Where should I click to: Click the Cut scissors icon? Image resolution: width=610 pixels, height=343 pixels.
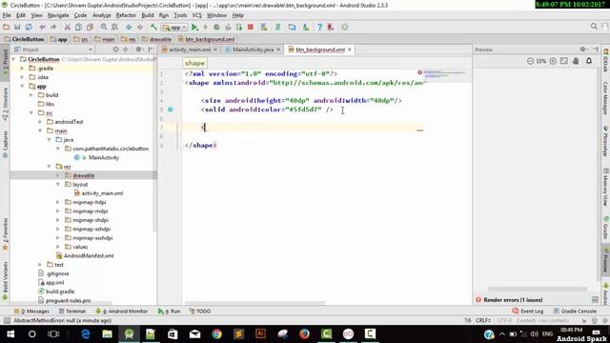point(68,28)
